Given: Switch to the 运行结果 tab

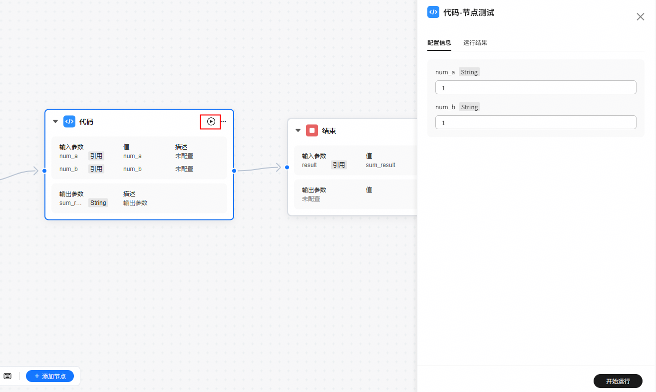Looking at the screenshot, I should click(475, 43).
